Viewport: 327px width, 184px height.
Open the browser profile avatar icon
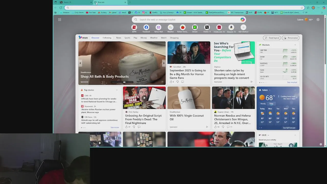[313, 8]
